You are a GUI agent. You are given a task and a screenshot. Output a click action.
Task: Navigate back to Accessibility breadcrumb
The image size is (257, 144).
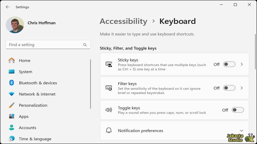tap(123, 21)
